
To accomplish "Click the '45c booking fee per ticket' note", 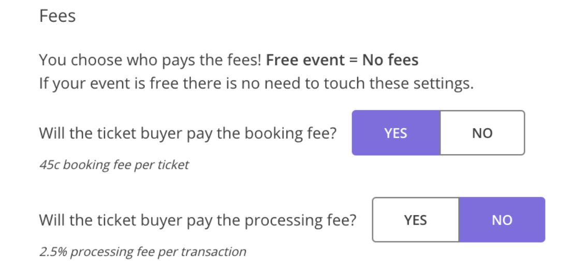I will click(x=114, y=165).
